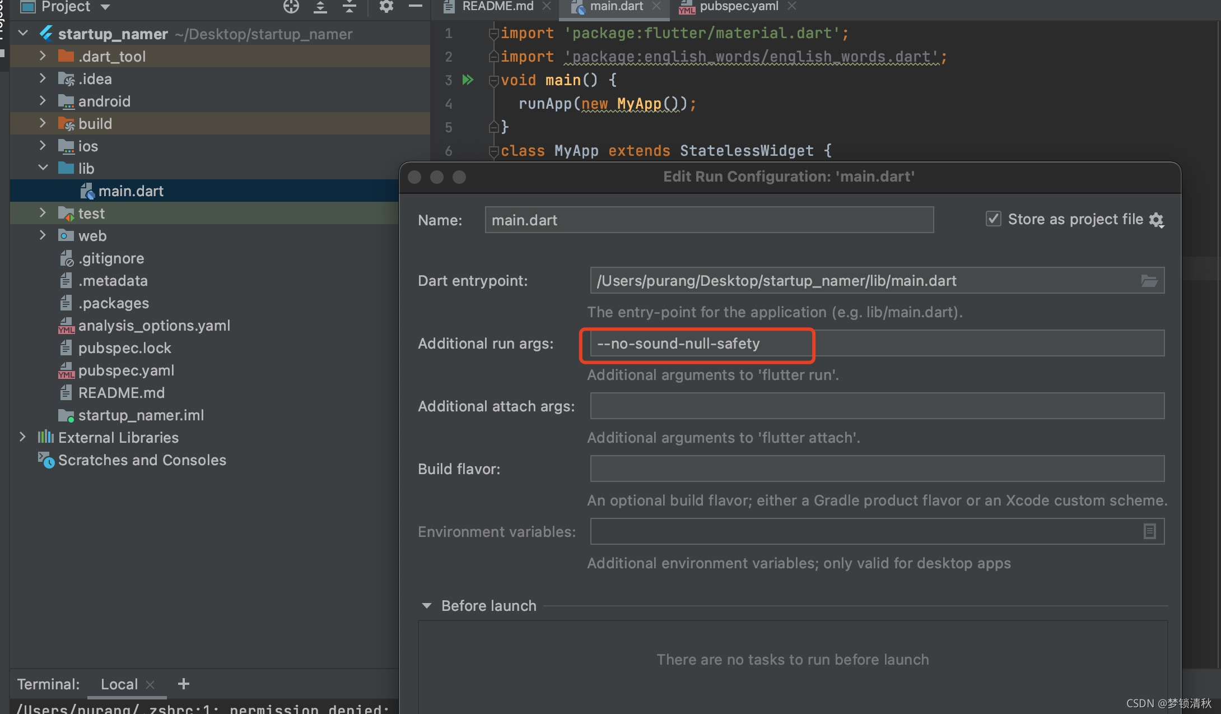This screenshot has width=1221, height=714.
Task: Click the terminal tab local icon
Action: point(120,683)
